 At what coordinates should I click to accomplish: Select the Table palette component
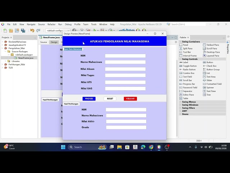[184, 98]
